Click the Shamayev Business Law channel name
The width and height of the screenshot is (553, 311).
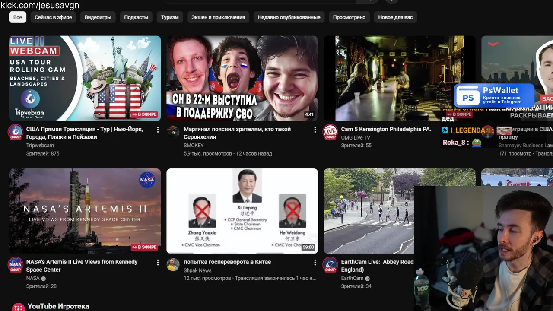click(525, 146)
